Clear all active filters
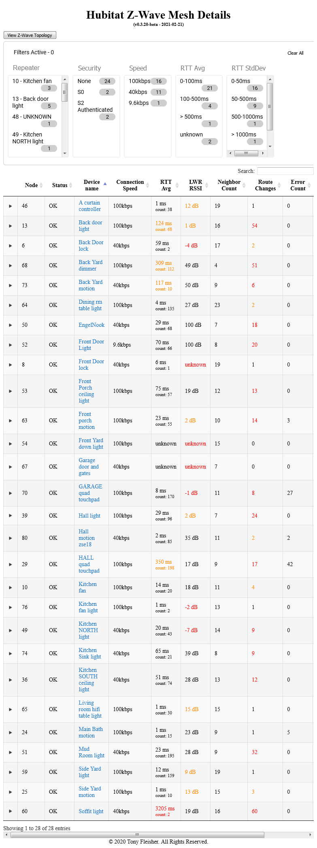 pos(295,53)
